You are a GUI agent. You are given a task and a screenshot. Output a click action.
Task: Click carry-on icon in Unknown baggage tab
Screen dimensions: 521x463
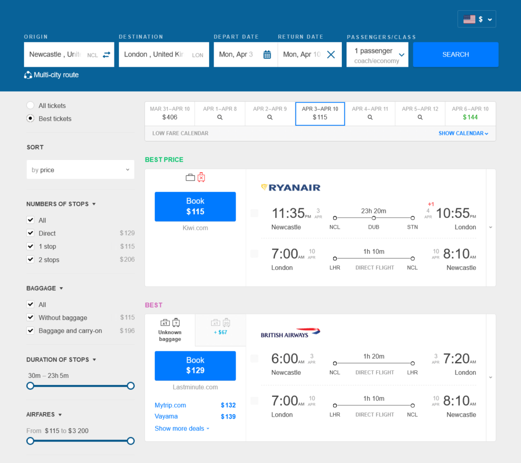[165, 322]
